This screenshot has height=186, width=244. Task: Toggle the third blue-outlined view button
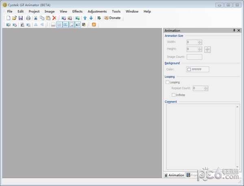[x=72, y=24]
